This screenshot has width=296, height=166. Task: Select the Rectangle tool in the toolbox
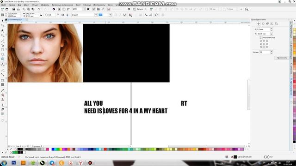(2, 50)
